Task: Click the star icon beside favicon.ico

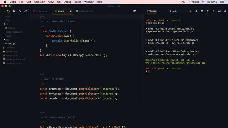Action: pyautogui.click(x=4, y=51)
